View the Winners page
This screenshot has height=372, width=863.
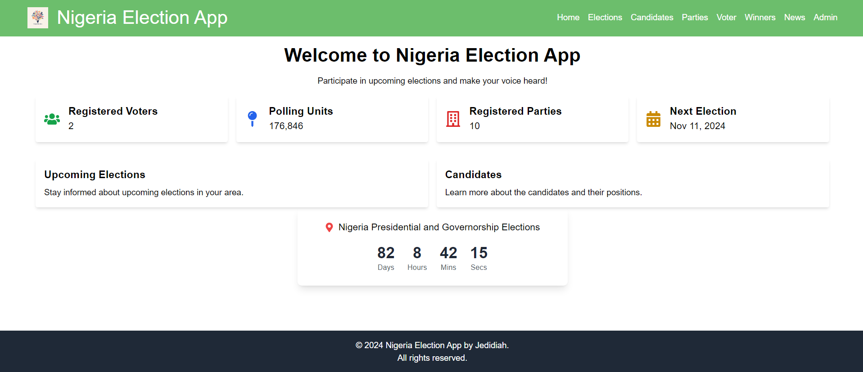(x=760, y=18)
